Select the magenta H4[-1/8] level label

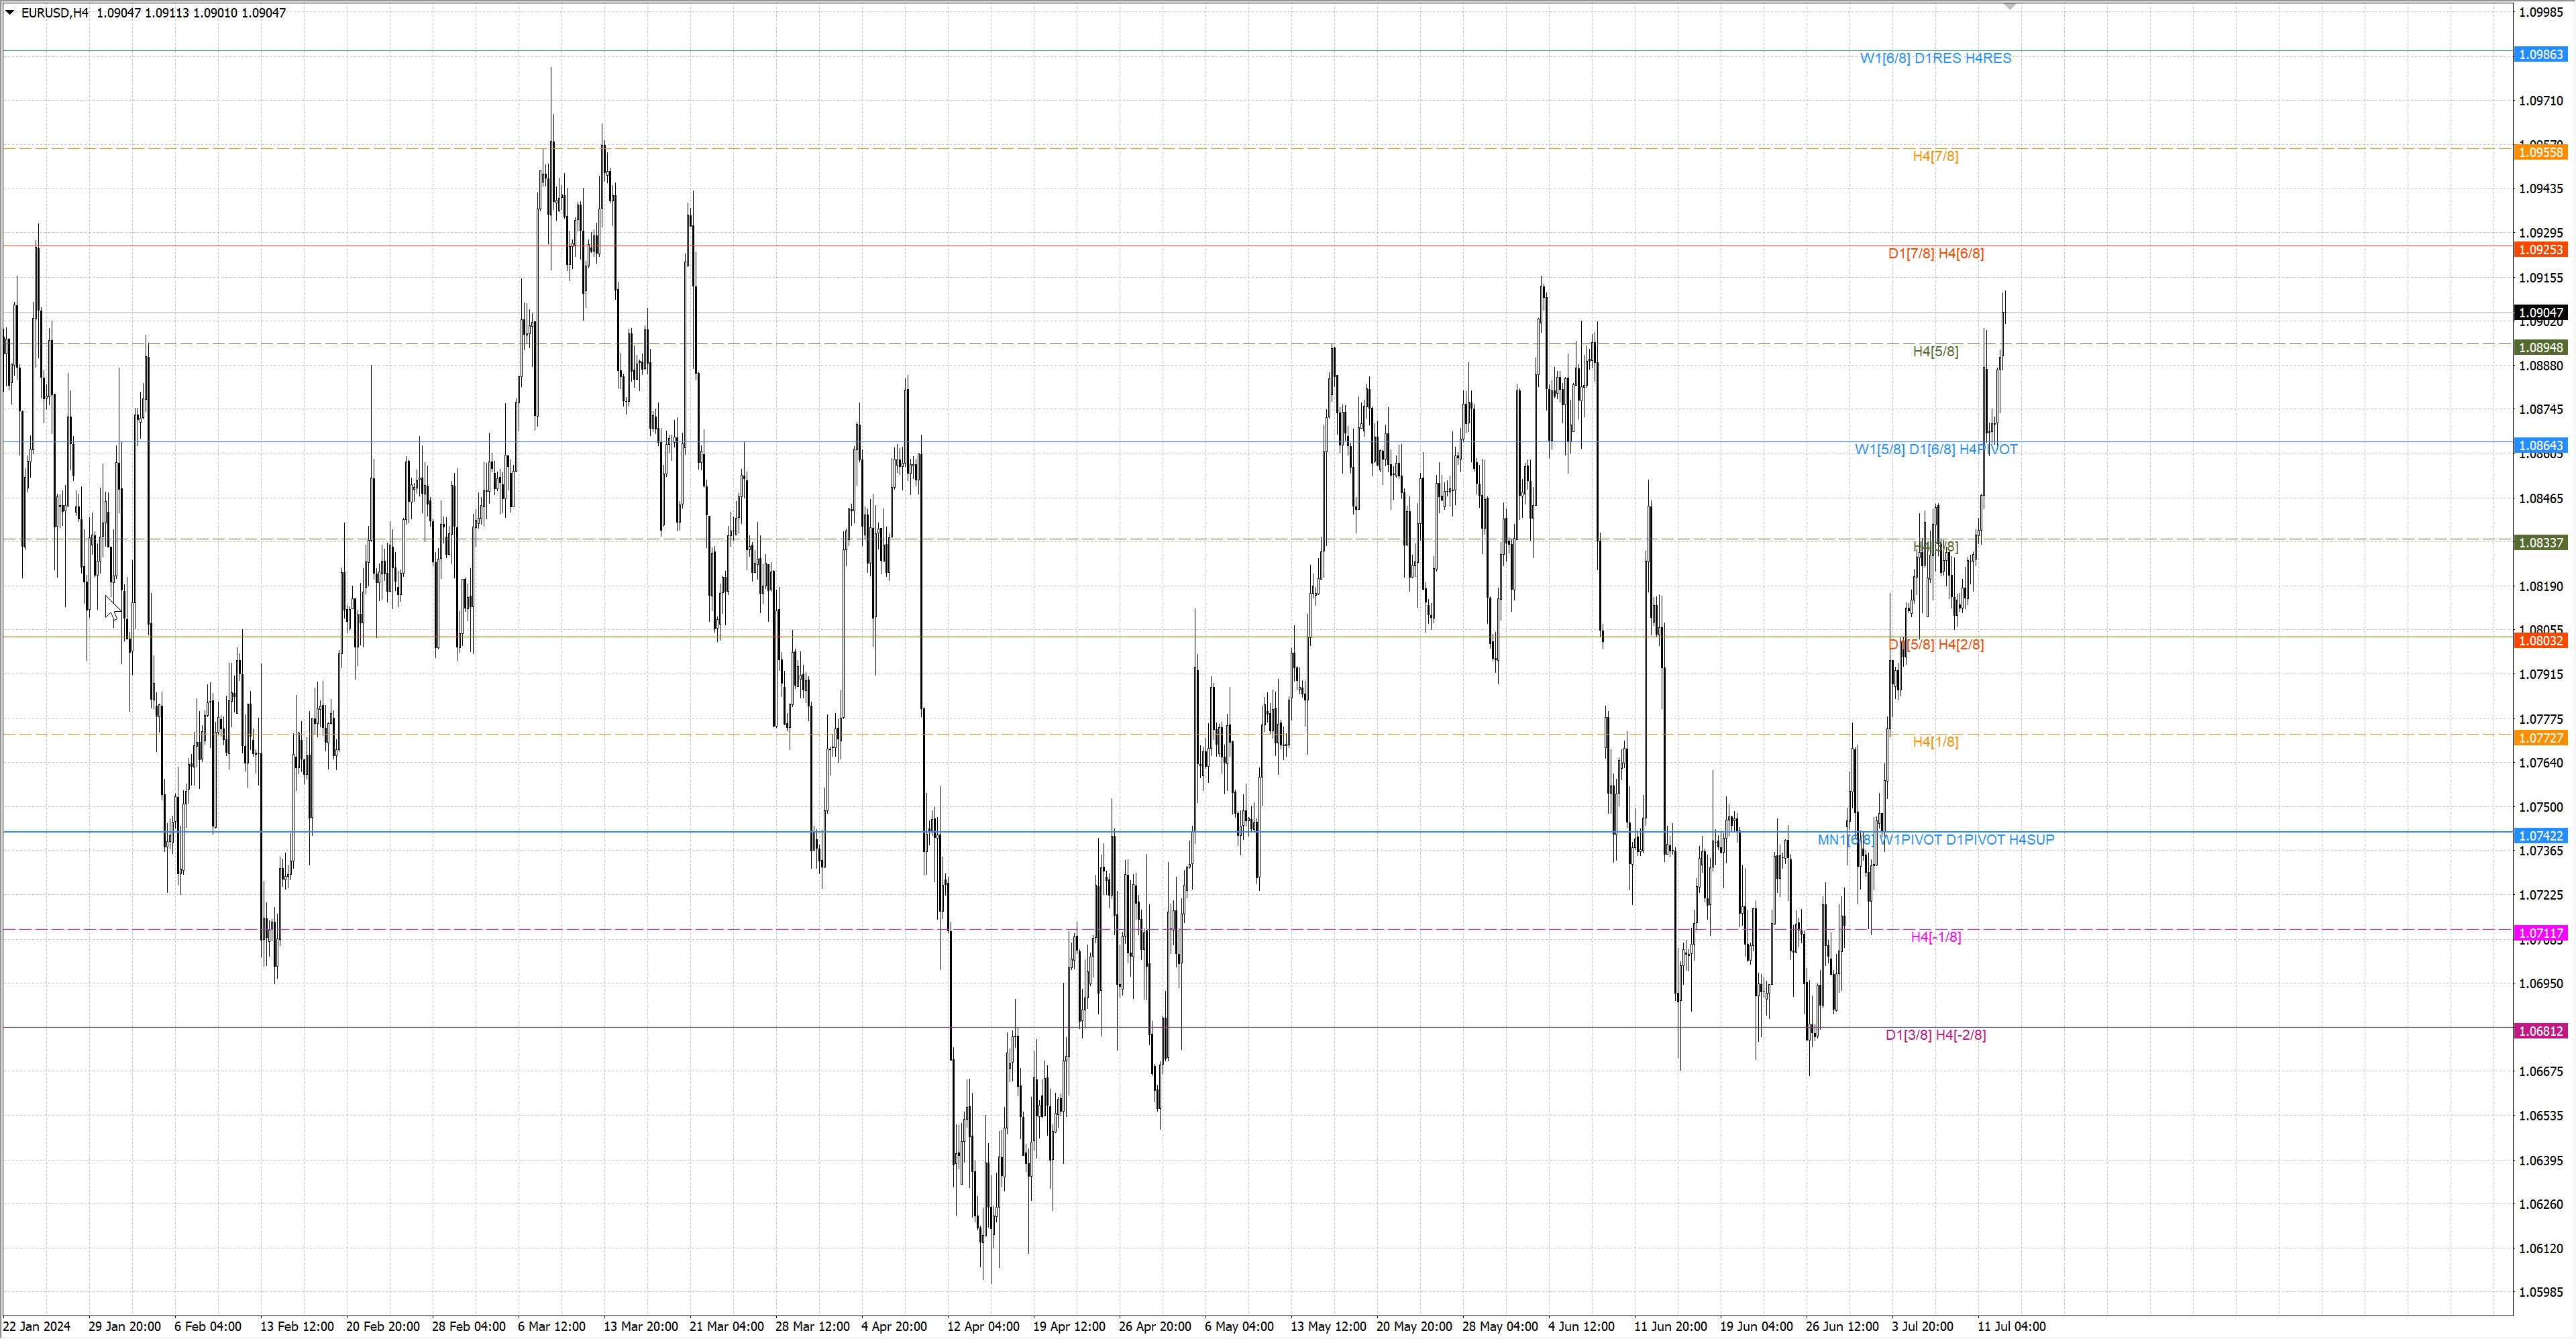(1935, 937)
